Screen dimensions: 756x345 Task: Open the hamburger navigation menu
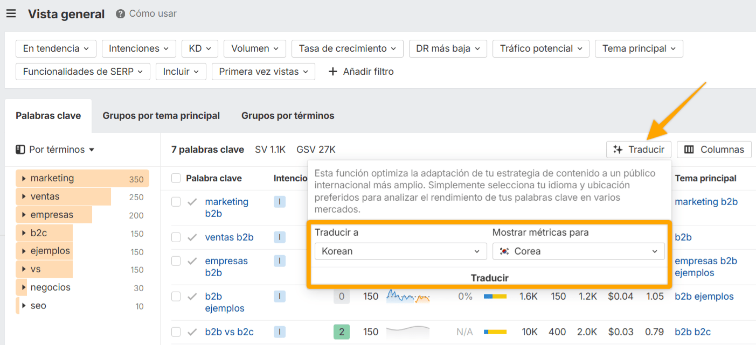click(11, 13)
